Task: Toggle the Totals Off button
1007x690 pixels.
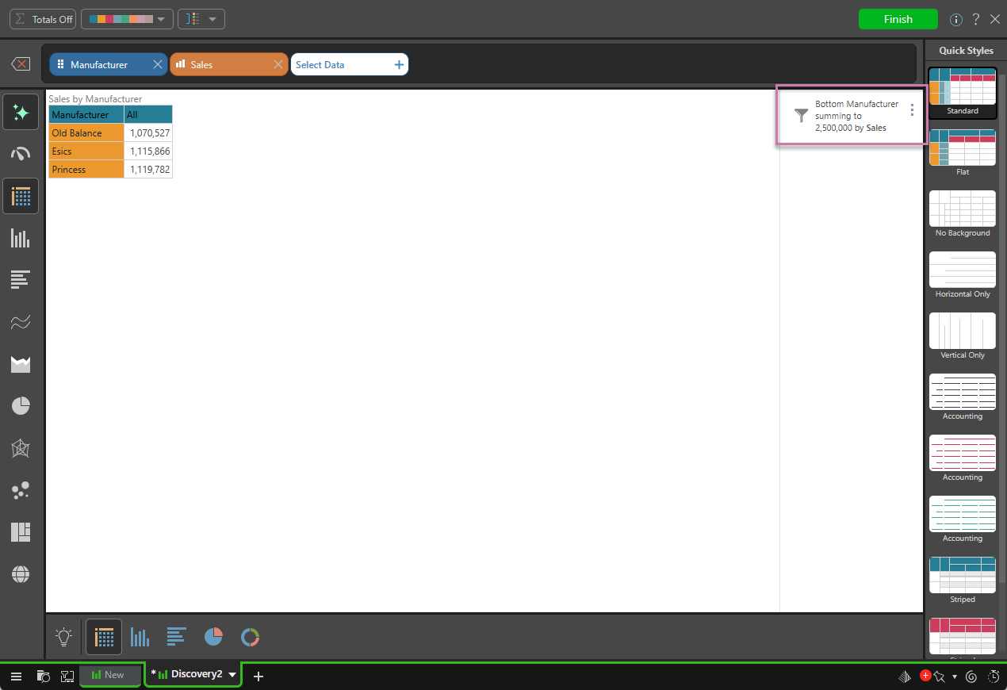Action: tap(43, 19)
